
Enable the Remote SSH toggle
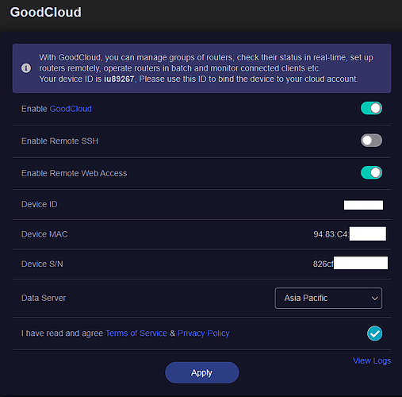coord(371,141)
